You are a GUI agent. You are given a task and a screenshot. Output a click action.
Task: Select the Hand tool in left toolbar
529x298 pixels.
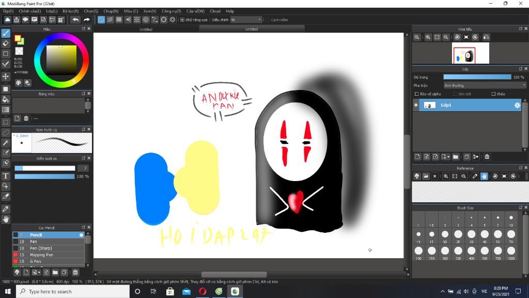point(6,219)
